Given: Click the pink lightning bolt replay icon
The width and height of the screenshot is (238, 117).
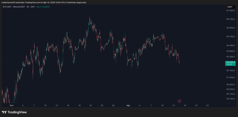Looking at the screenshot, I should point(179,101).
